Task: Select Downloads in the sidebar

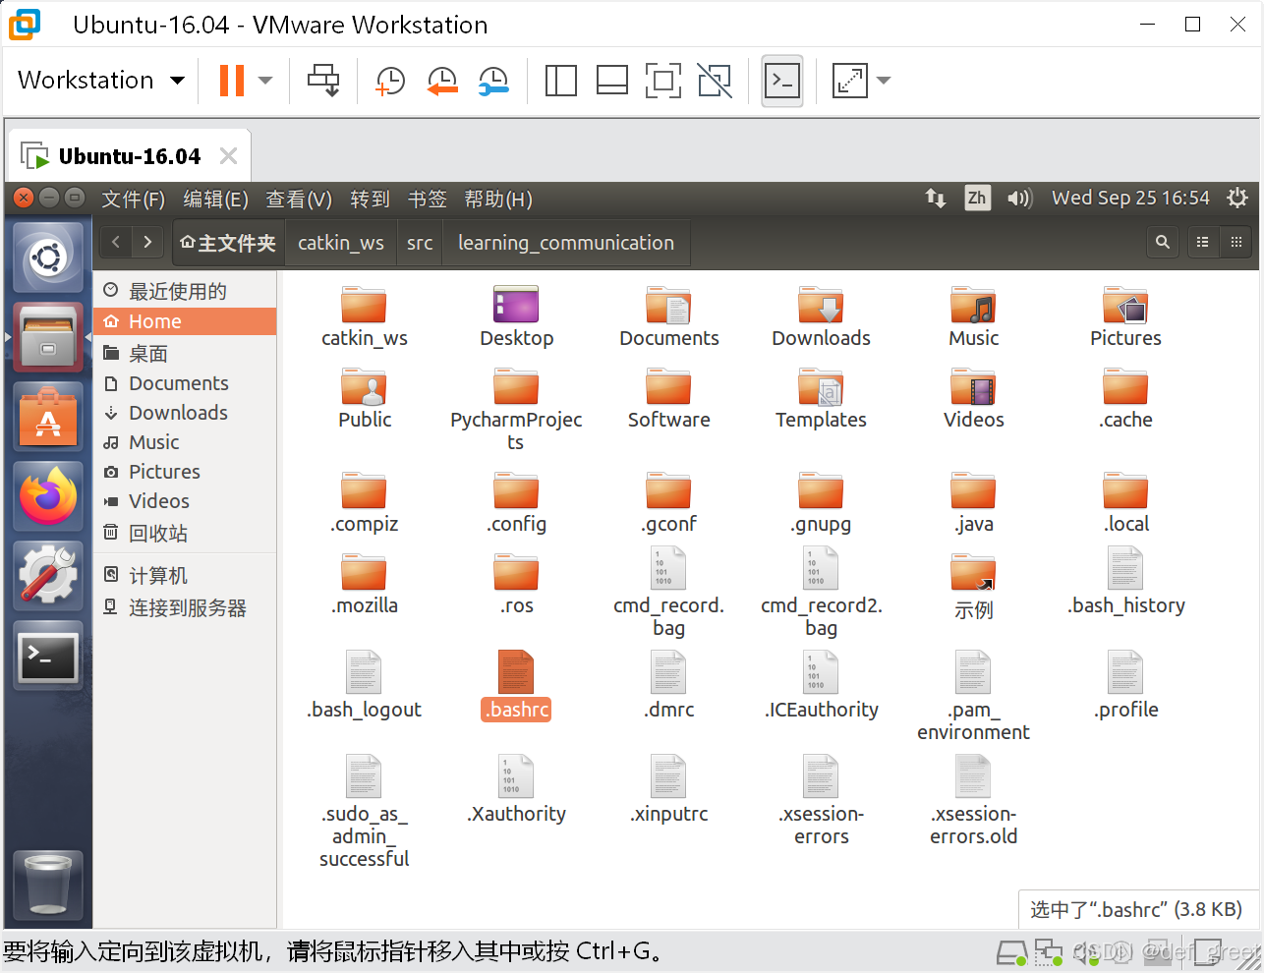Action: [x=185, y=413]
